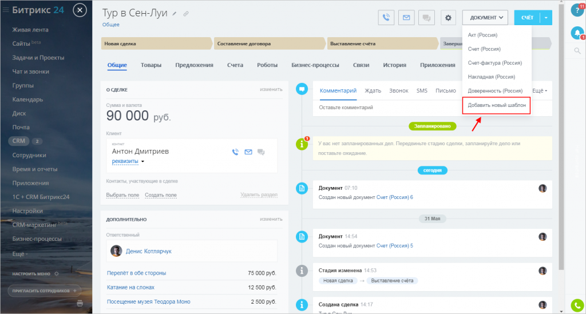Viewport: 586px width, 314px height.
Task: Click the phone call icon in the deal header
Action: pyautogui.click(x=386, y=18)
